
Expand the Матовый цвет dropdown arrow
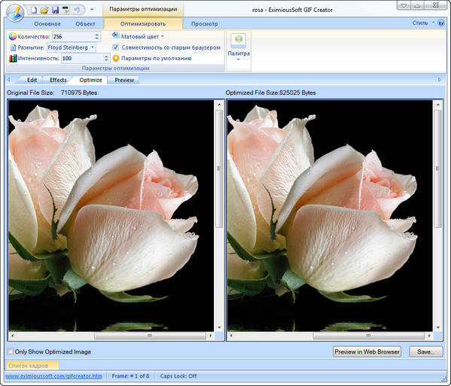[162, 37]
